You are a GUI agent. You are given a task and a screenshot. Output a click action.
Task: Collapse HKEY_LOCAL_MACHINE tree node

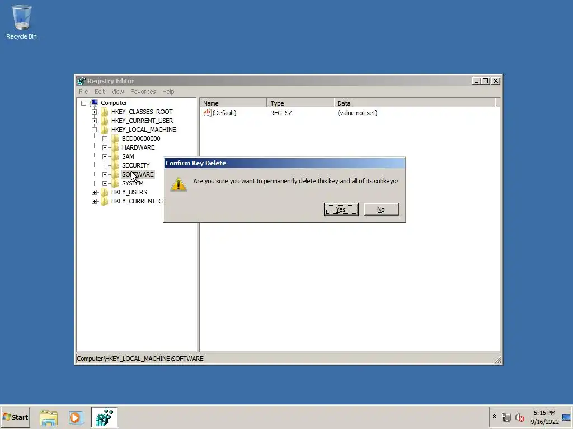coord(94,130)
